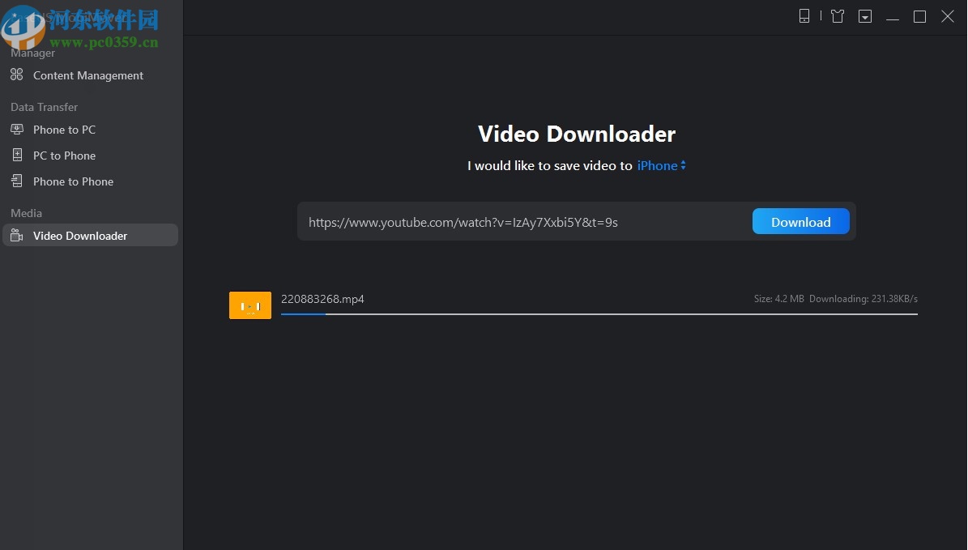Click the YouTube URL input field
968x550 pixels.
click(x=525, y=222)
